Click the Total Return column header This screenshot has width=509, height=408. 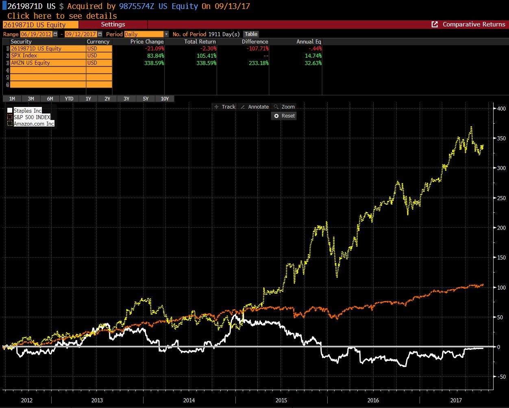[199, 41]
